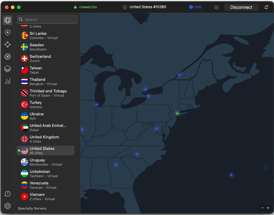The width and height of the screenshot is (274, 215).
Task: Click the United Kingdom flag icon
Action: pos(24,139)
